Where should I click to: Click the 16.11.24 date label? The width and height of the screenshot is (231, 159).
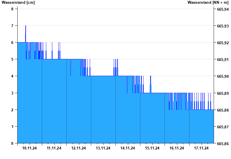point(177,148)
